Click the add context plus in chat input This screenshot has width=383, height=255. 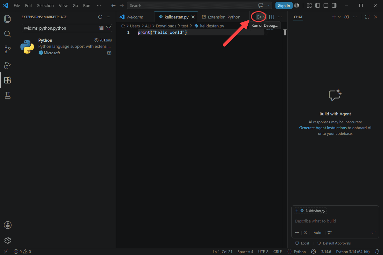point(297,233)
